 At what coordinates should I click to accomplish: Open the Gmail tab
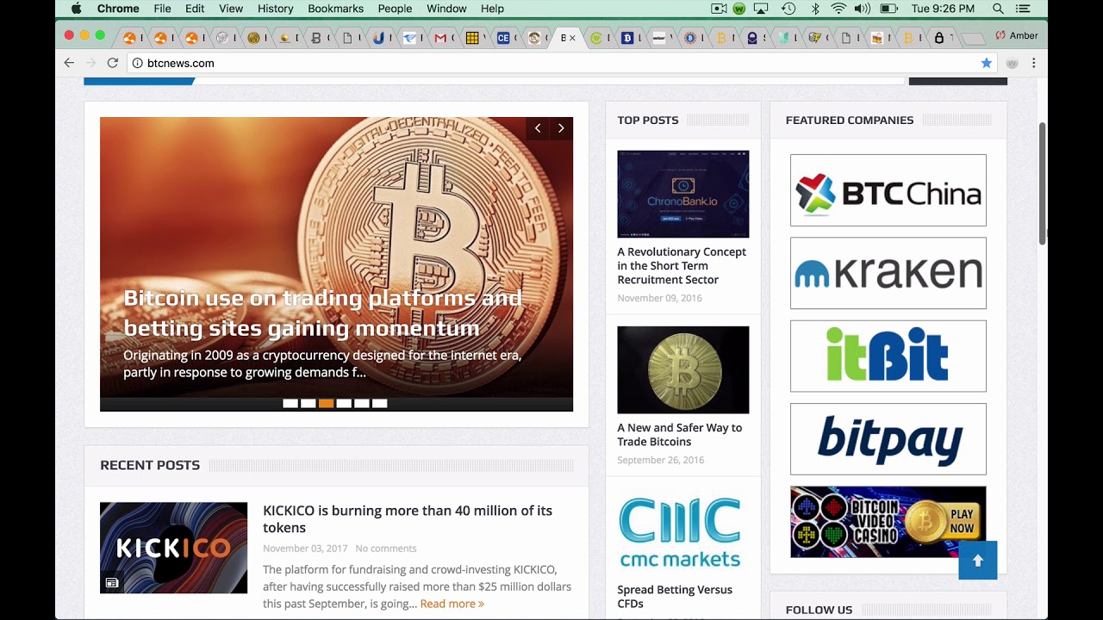click(x=440, y=38)
